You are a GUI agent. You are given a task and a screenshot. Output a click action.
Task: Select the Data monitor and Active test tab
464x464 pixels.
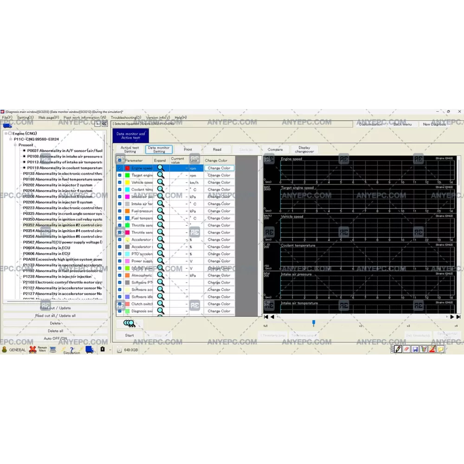(130, 135)
